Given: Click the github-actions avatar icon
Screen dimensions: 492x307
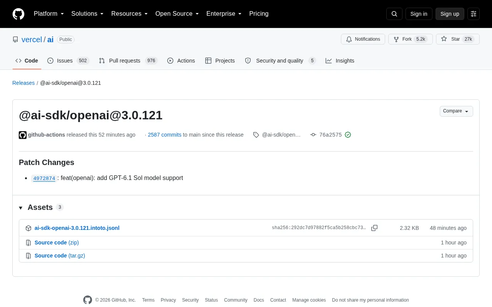Looking at the screenshot, I should pyautogui.click(x=23, y=135).
